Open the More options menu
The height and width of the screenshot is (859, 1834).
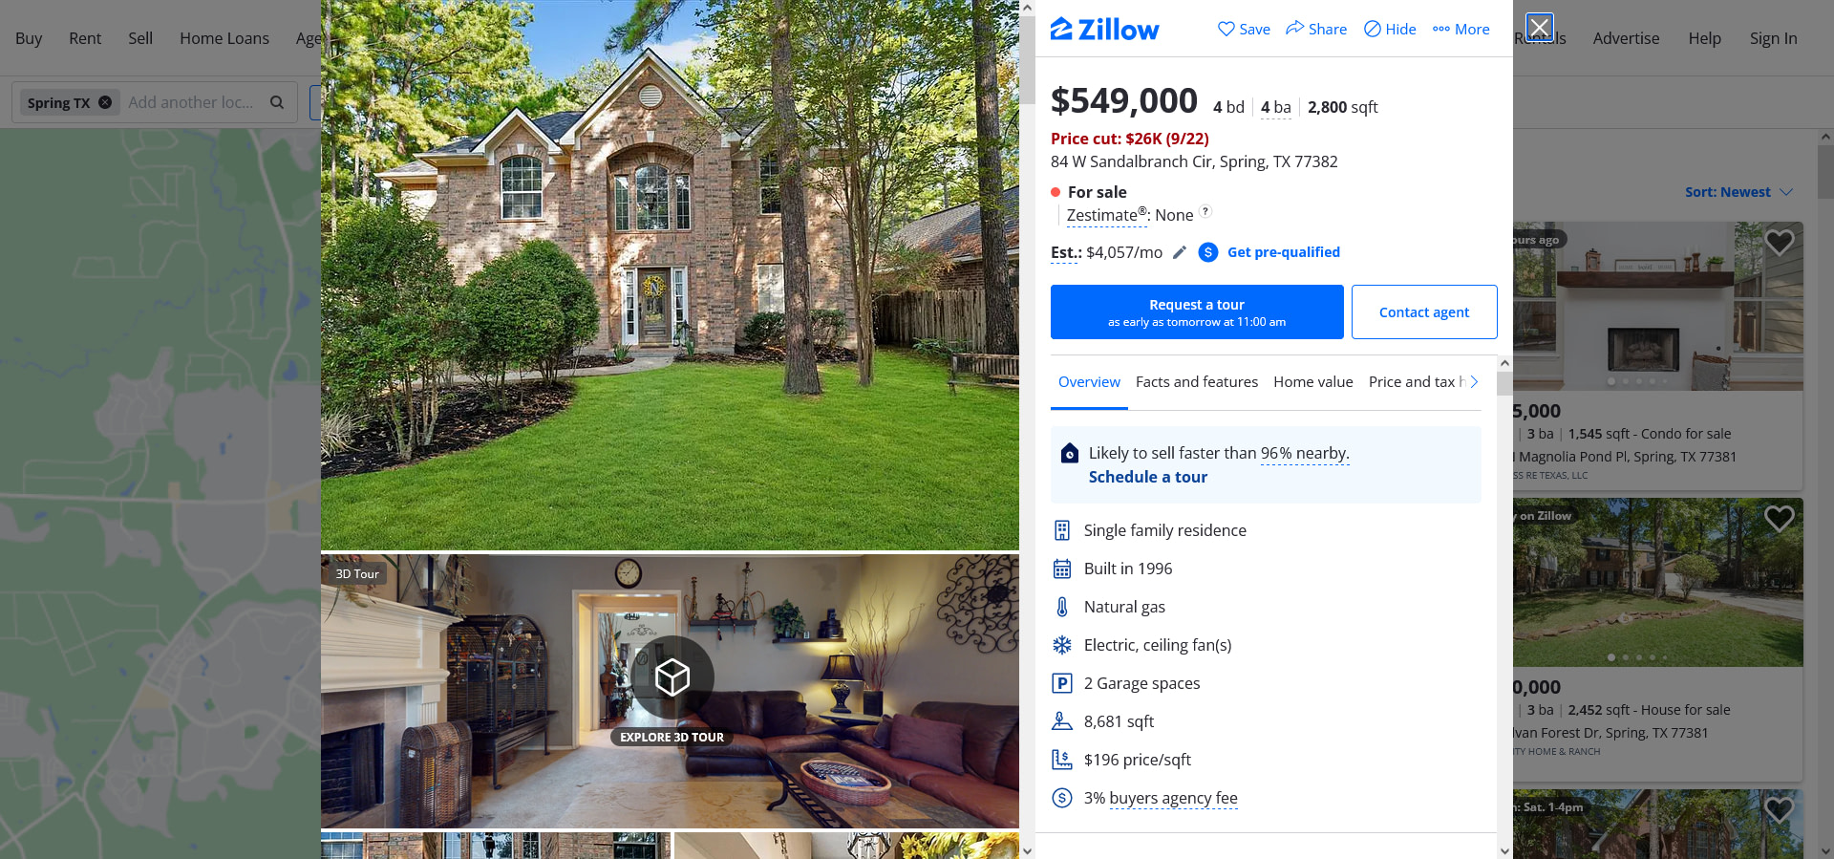tap(1461, 29)
